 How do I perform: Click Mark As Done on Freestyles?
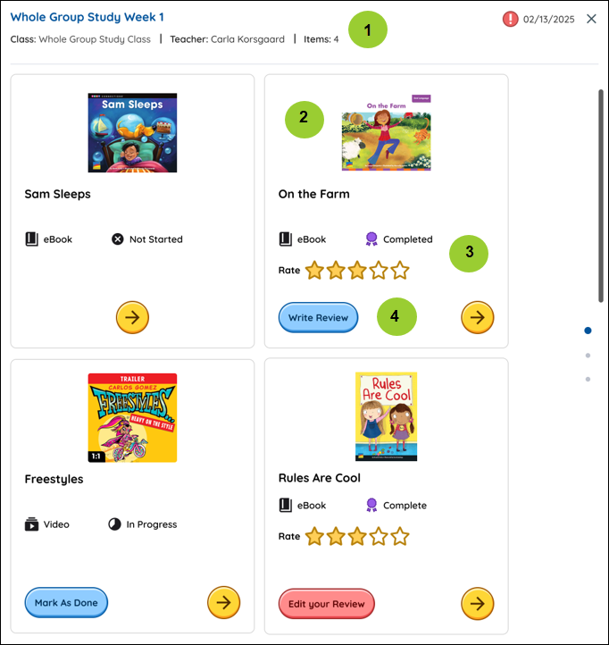coord(66,603)
